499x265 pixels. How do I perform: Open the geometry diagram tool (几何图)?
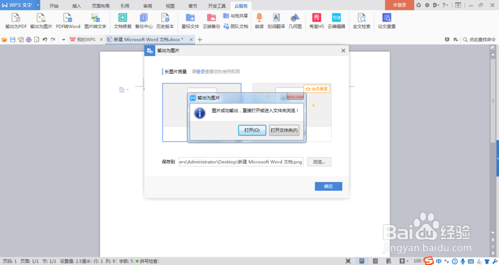tap(295, 21)
